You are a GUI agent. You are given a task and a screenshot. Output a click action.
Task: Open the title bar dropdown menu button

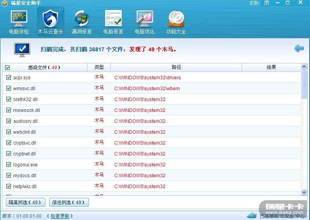coord(267,3)
